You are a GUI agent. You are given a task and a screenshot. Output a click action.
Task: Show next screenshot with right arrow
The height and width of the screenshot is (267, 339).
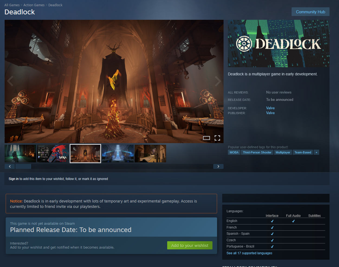click(x=218, y=81)
